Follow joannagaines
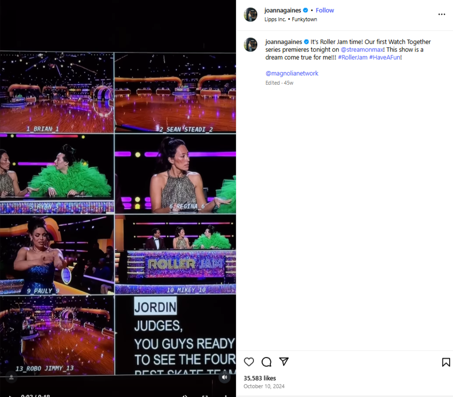453x397 pixels. 325,10
